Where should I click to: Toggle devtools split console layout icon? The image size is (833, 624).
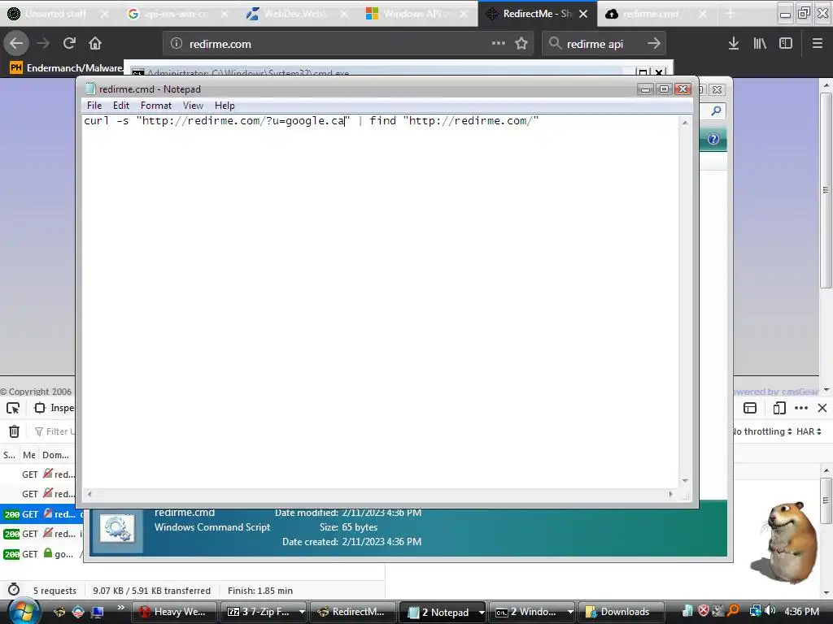coord(750,408)
